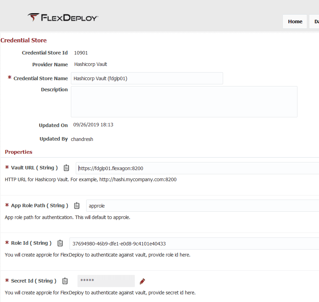319x302 pixels.
Task: Click the Credential Store Id value 10901
Action: coord(81,53)
